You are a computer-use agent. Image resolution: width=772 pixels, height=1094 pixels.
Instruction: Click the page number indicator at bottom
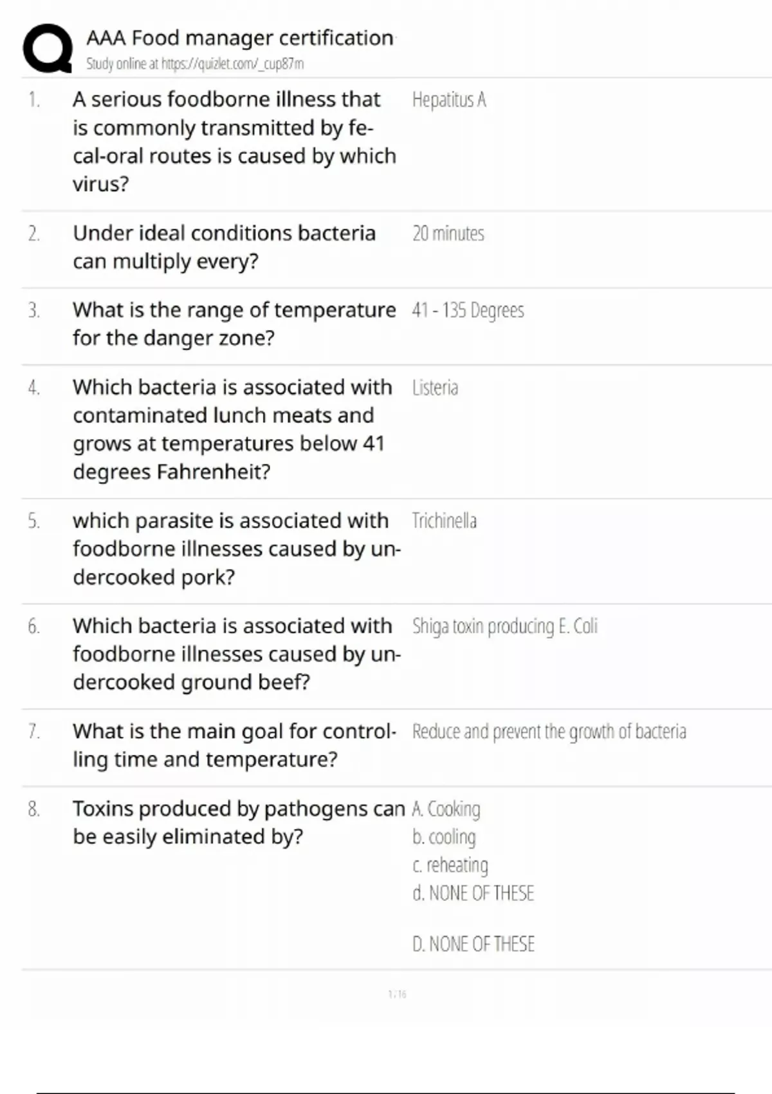(x=397, y=994)
